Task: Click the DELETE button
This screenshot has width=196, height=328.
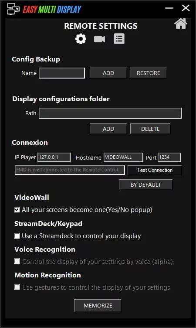Action: pos(150,129)
